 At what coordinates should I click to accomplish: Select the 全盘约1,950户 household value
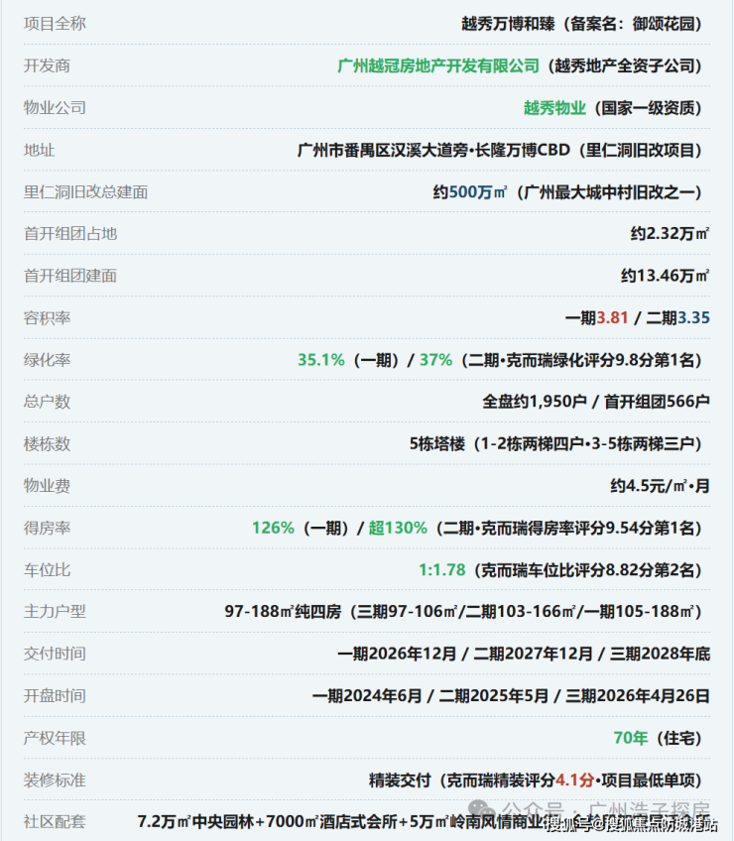535,402
